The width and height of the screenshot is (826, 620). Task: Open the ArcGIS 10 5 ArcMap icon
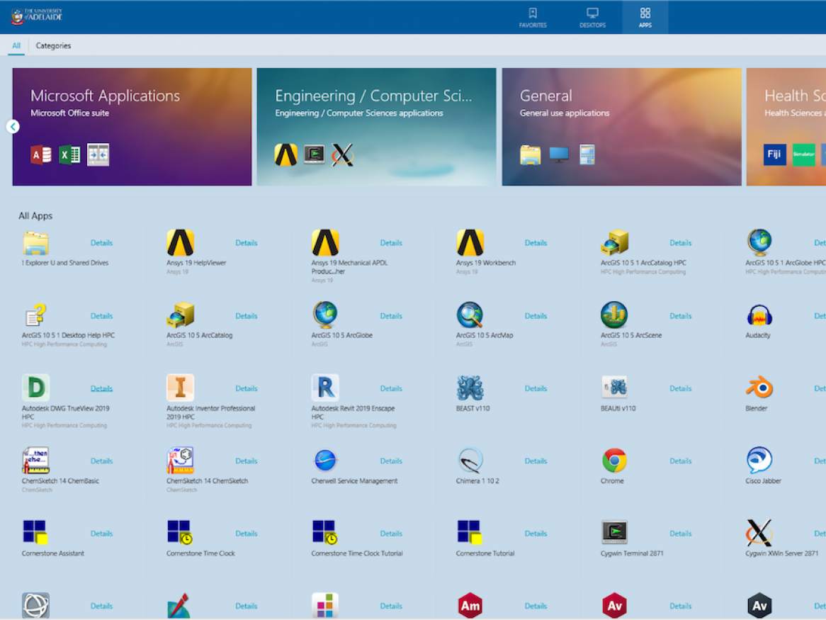[470, 315]
